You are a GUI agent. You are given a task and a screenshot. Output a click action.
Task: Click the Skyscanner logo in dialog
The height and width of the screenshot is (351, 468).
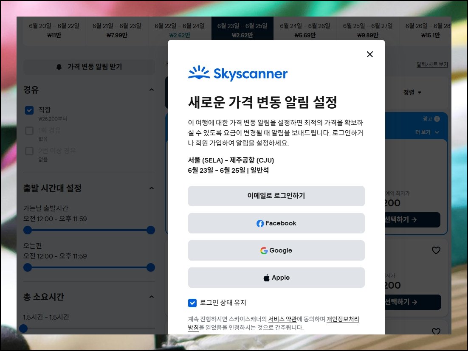pos(237,73)
